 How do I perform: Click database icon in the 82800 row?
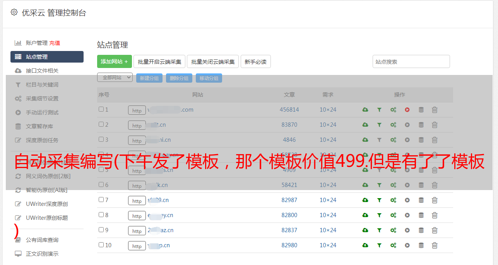tap(421, 215)
